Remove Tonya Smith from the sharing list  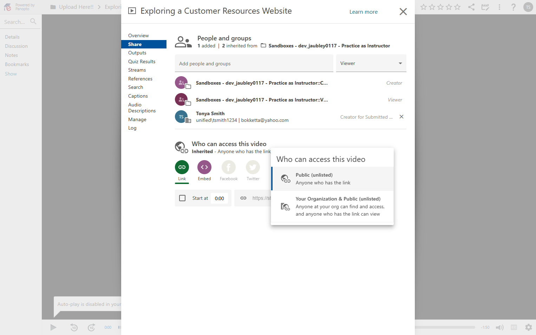(401, 117)
